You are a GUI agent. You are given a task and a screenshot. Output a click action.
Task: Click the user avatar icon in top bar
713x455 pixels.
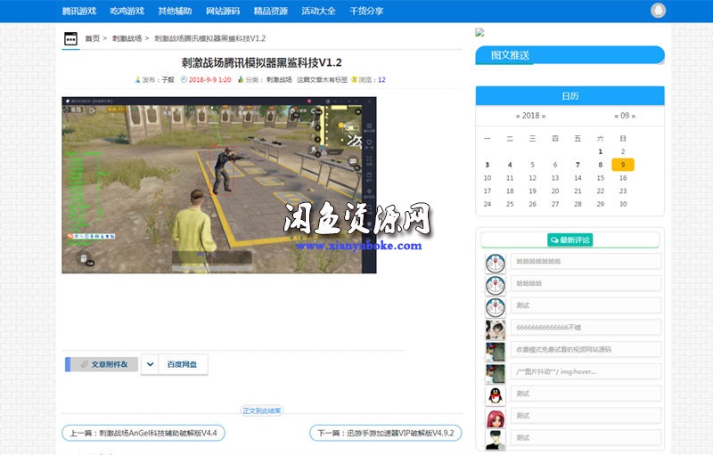point(659,11)
